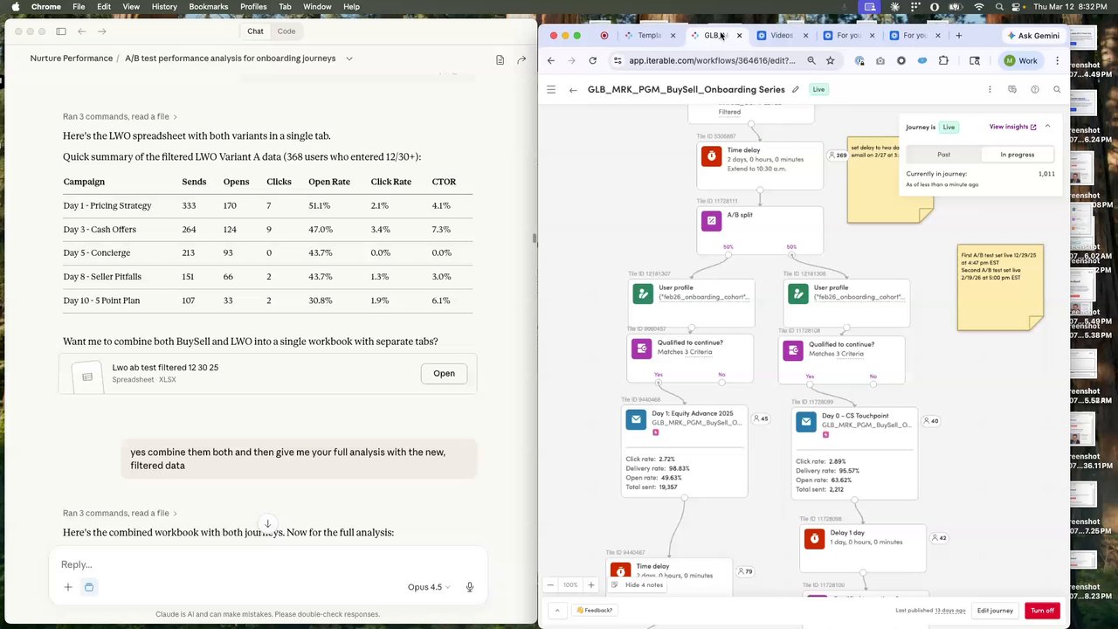
Task: Open the Iterable help question icon
Action: 1035,89
